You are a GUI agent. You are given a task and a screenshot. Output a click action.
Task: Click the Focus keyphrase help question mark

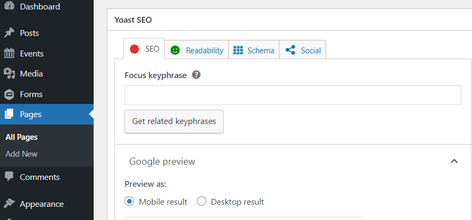tap(196, 75)
